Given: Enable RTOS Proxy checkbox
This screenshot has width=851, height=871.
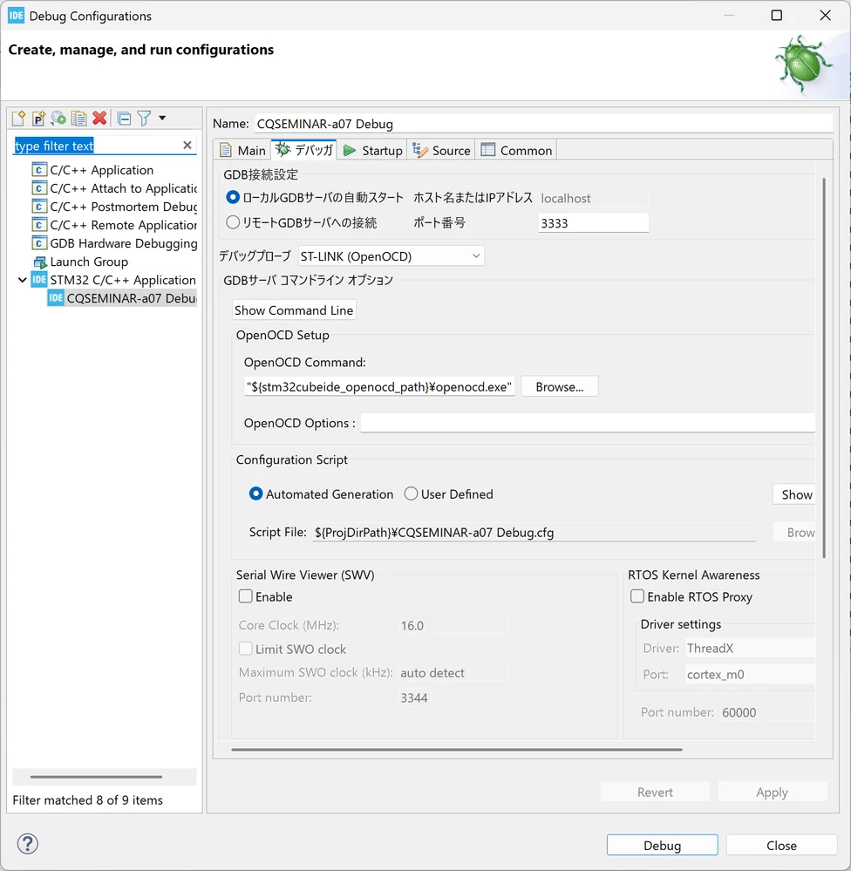Looking at the screenshot, I should (637, 596).
